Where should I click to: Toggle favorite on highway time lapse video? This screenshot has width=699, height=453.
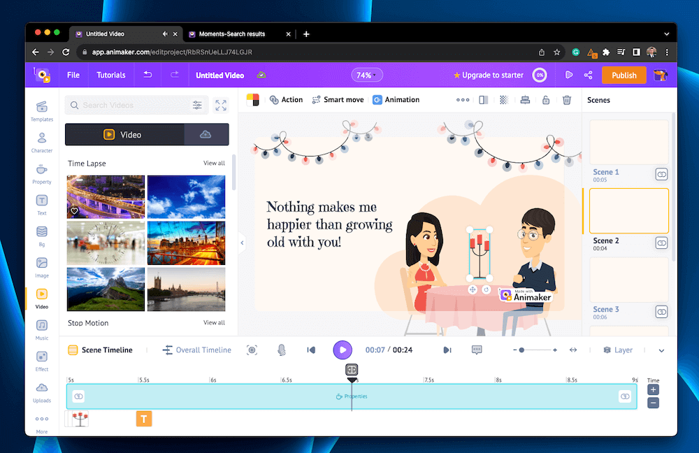coord(75,211)
